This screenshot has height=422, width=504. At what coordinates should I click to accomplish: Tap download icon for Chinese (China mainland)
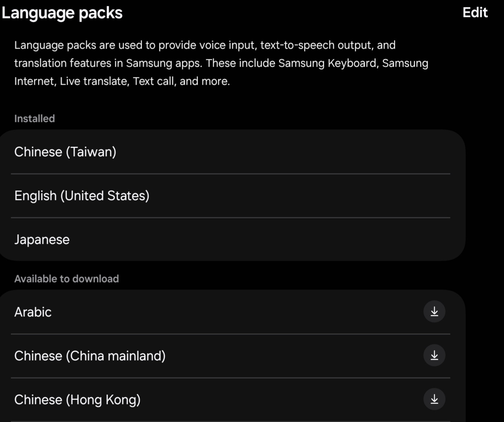[x=434, y=355]
